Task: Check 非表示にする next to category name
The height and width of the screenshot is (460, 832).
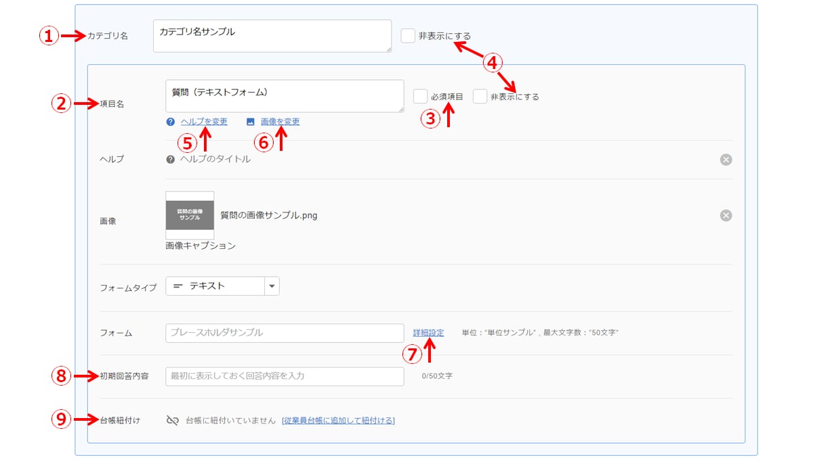Action: 408,36
